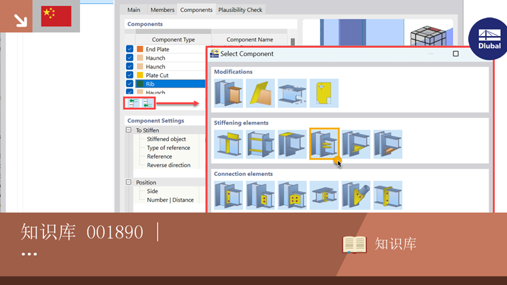Open the Members tab
Screen dimensions: 507x285
(162, 10)
